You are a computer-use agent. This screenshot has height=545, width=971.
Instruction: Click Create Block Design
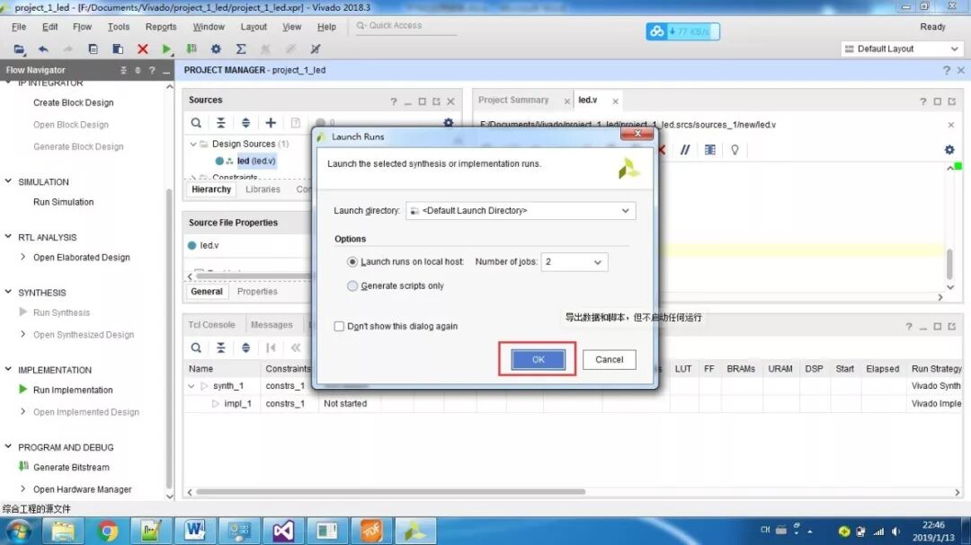[x=74, y=102]
